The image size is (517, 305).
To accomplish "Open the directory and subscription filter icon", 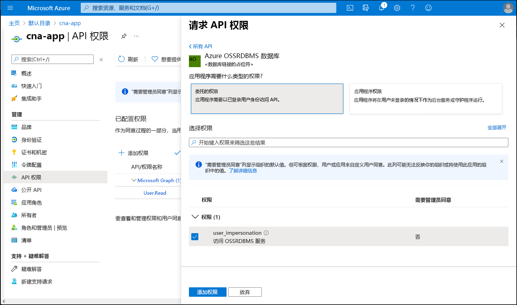I will [x=366, y=8].
